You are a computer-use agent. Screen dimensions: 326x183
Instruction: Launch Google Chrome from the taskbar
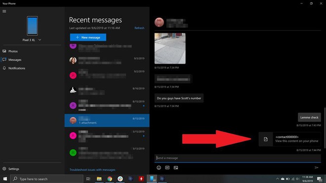click(x=110, y=179)
